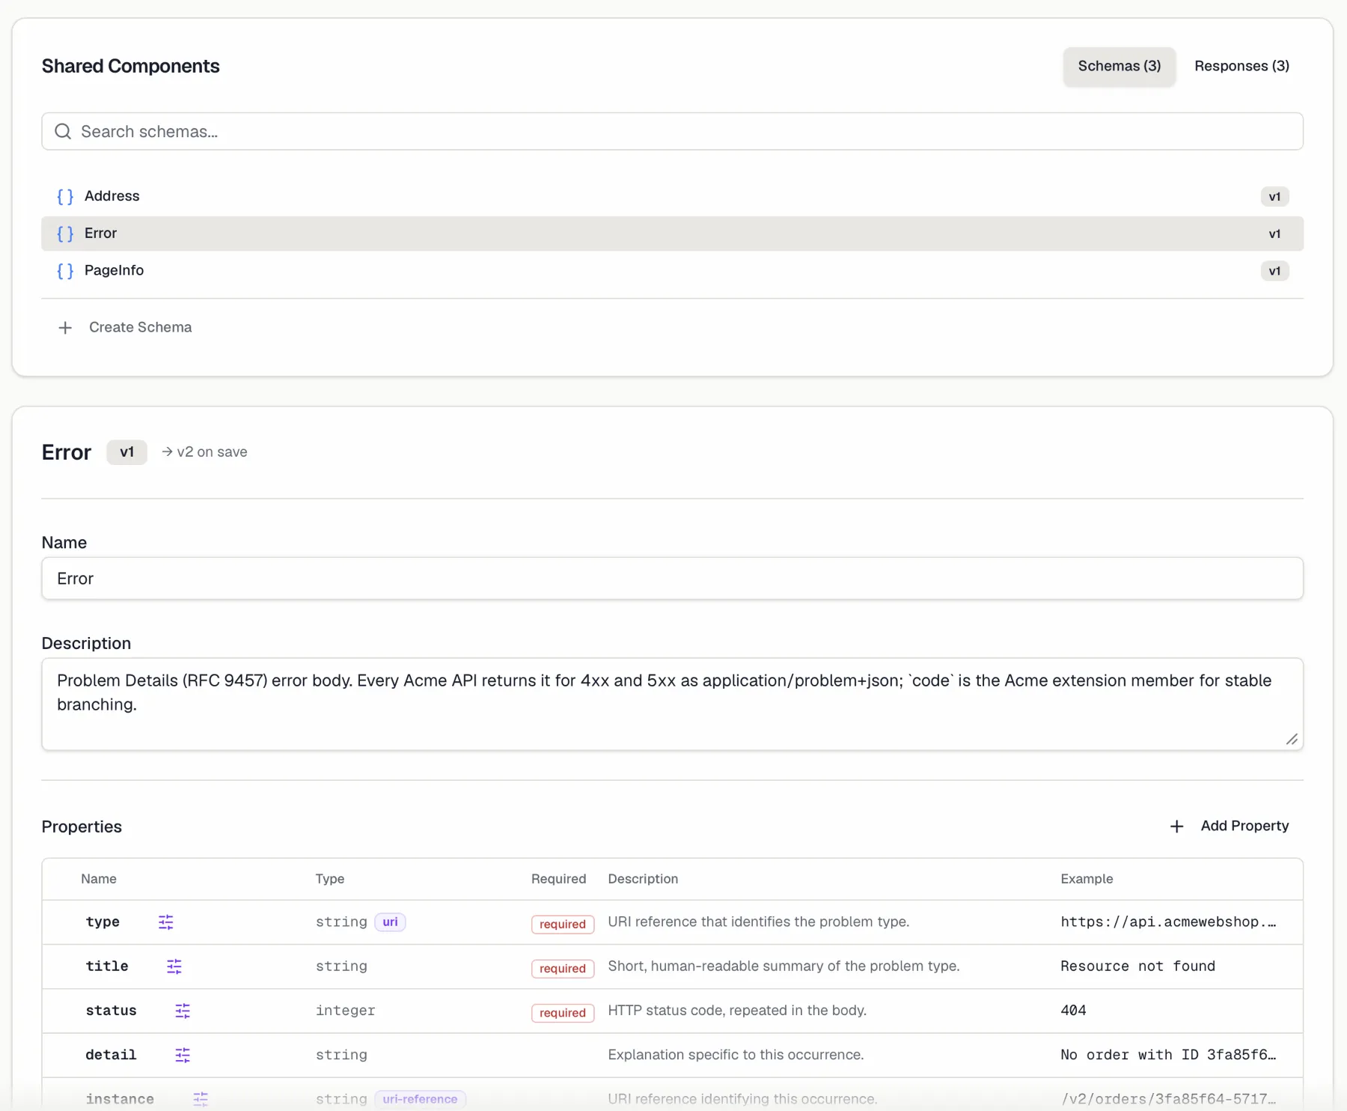Screen dimensions: 1347x1111
Task: Click the Required column header
Action: coord(558,879)
